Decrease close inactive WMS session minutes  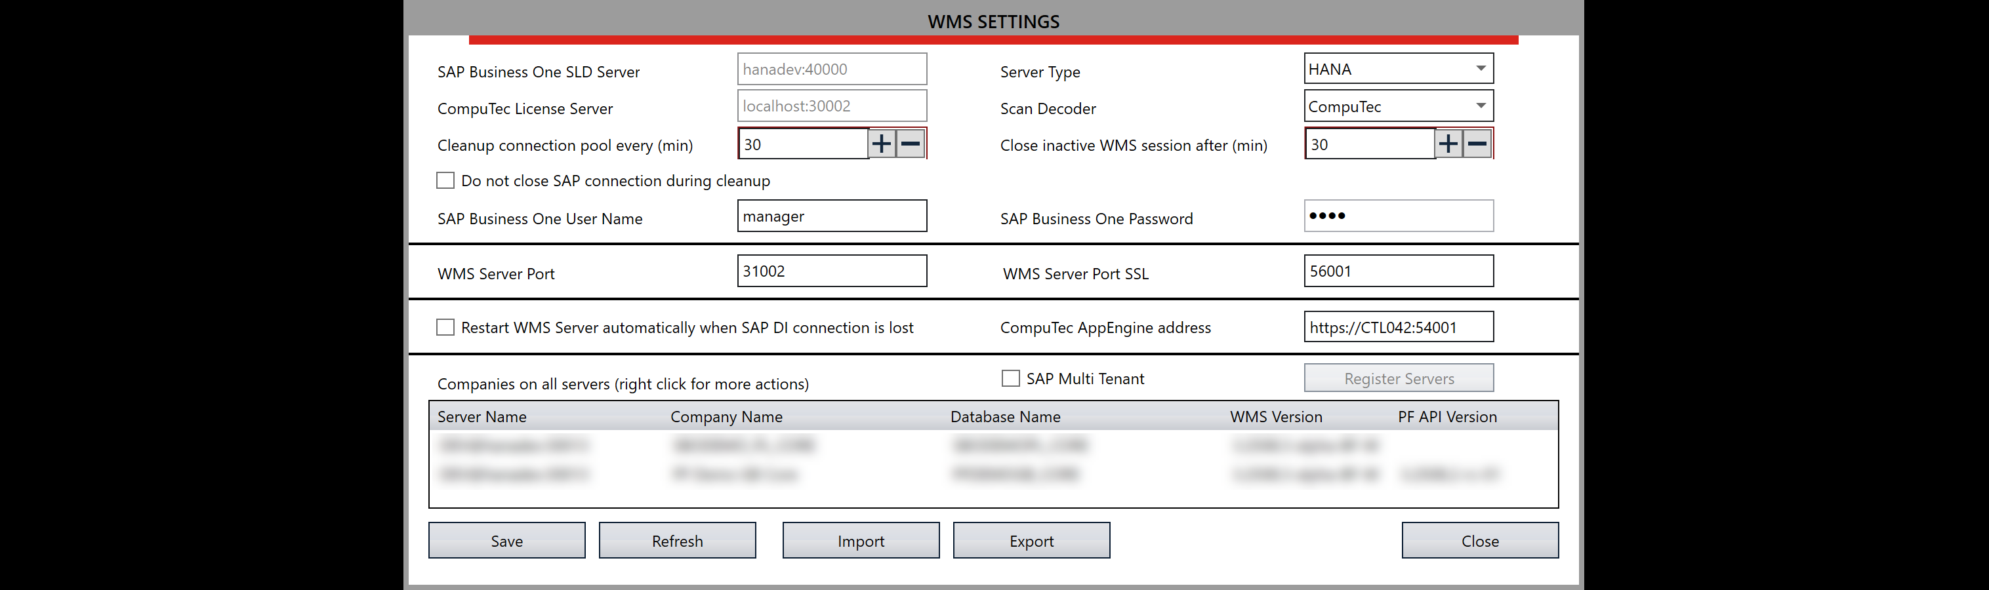[1477, 144]
